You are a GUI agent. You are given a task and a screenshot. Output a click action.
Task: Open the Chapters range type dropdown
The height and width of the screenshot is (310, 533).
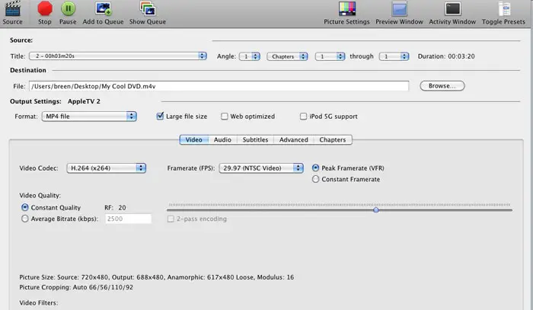click(x=287, y=56)
